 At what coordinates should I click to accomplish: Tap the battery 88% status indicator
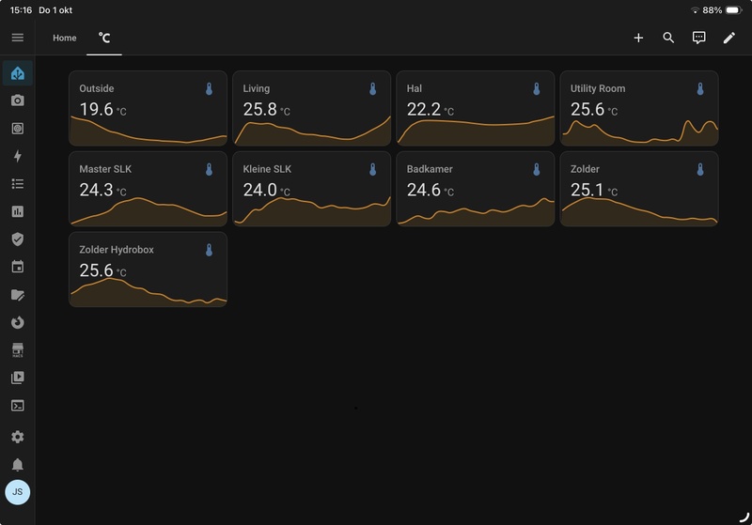[722, 10]
